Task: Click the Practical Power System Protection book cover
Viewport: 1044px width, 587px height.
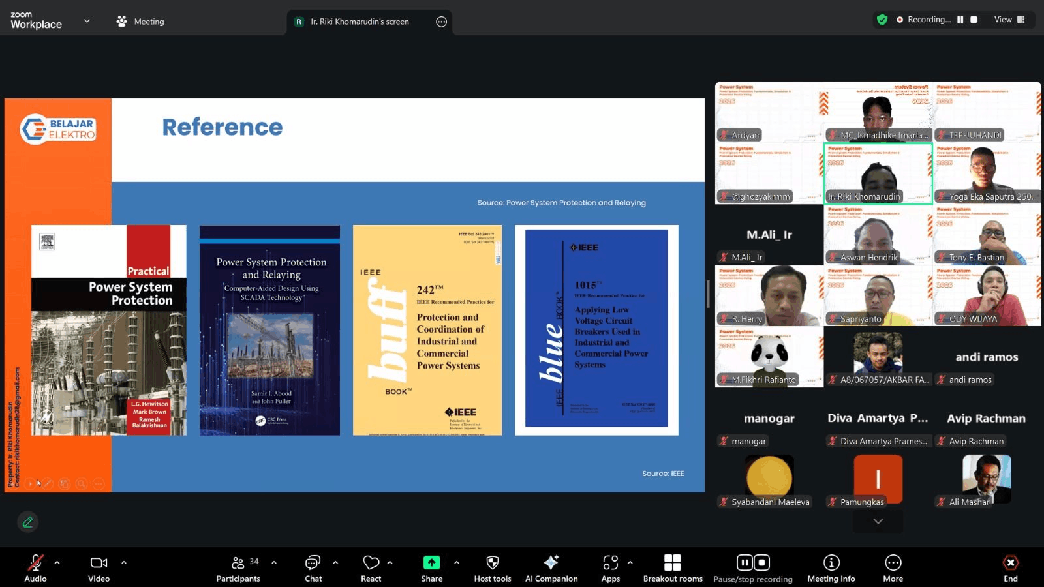Action: point(109,330)
